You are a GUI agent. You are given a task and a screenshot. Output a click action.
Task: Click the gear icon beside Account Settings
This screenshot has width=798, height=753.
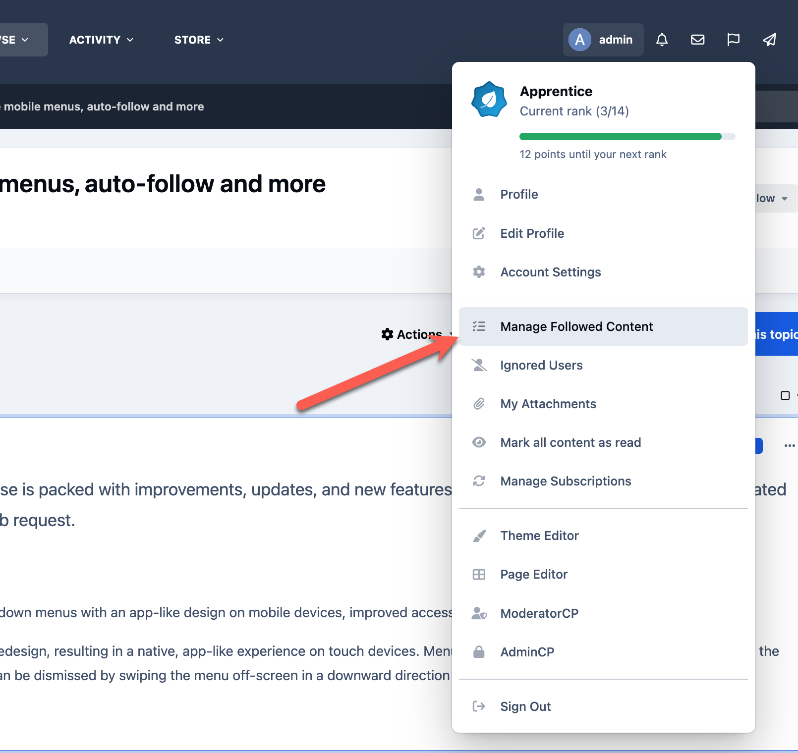479,272
